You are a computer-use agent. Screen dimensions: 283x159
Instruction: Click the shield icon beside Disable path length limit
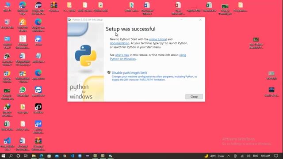point(109,72)
